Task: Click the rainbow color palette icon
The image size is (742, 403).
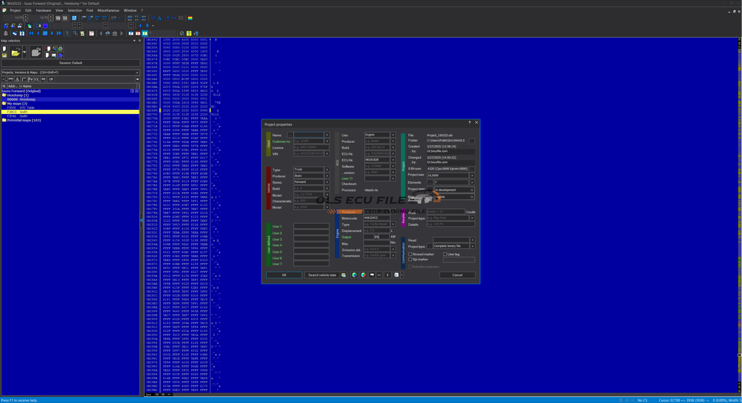Action: coord(190,18)
